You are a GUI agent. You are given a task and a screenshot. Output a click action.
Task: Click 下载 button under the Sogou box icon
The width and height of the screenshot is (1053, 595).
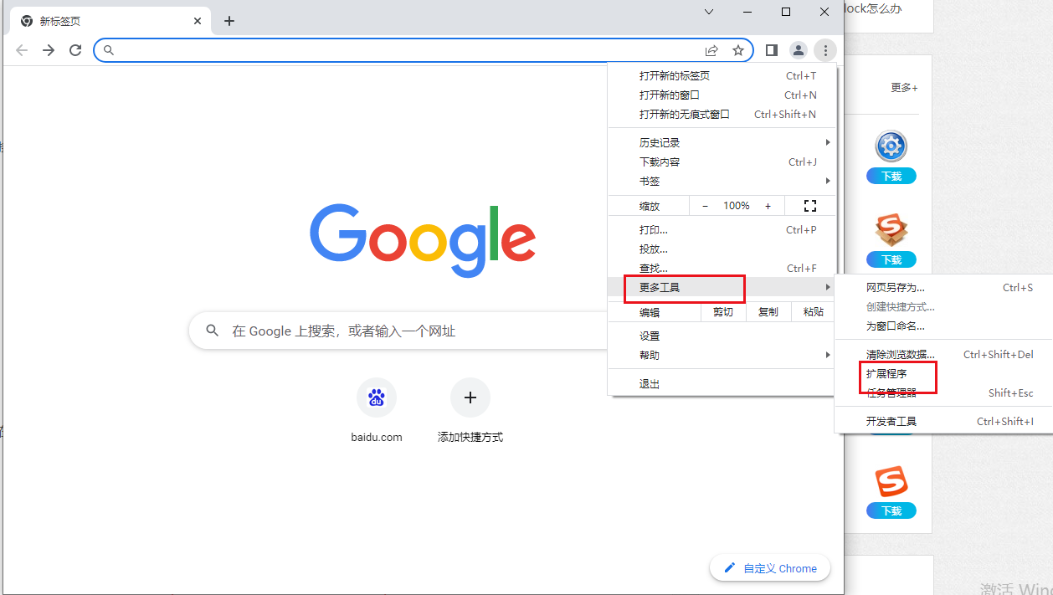click(x=891, y=259)
